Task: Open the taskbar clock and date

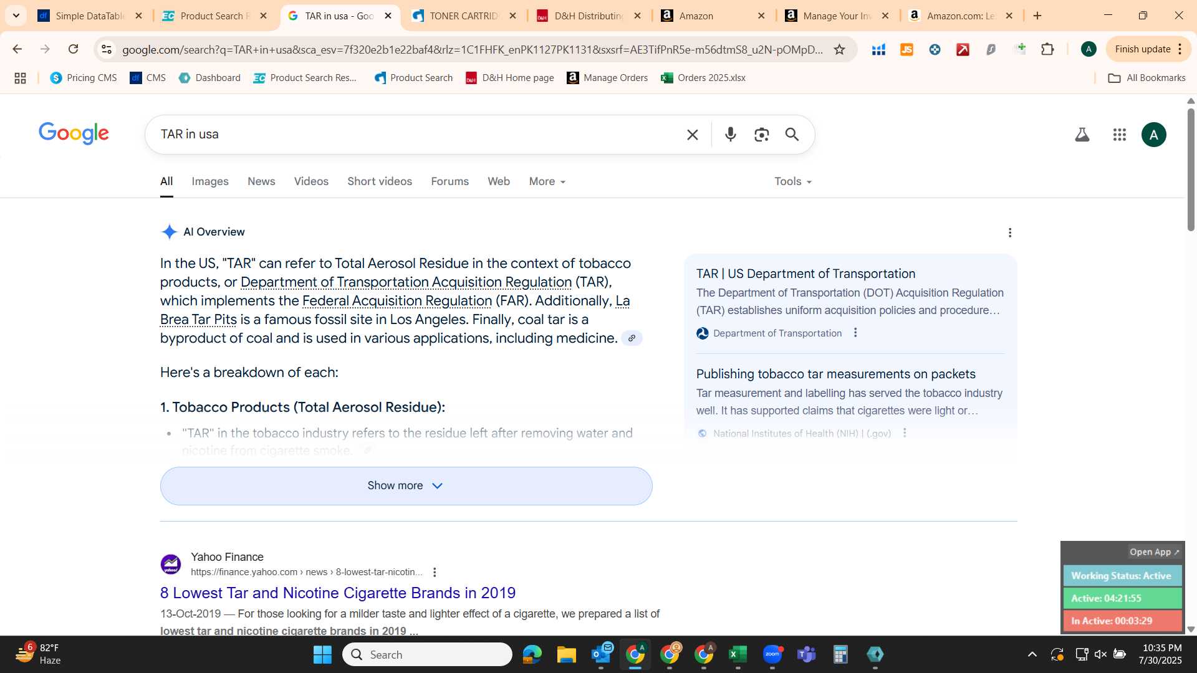Action: tap(1160, 654)
